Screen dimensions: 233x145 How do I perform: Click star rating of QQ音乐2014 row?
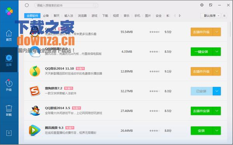(155, 71)
